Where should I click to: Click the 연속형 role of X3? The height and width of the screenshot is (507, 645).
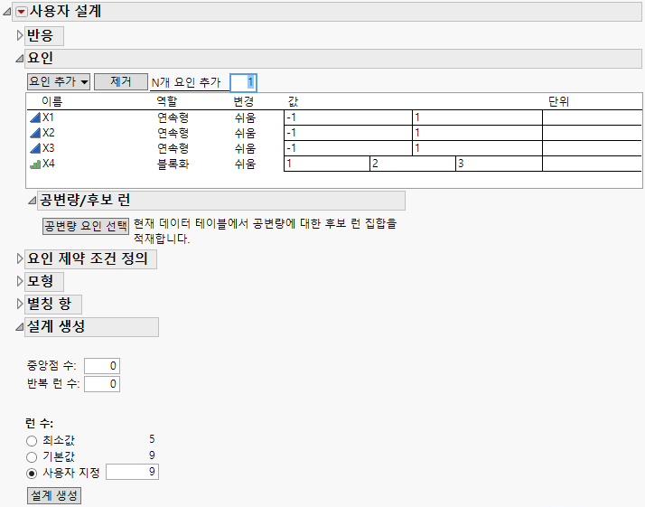click(x=173, y=148)
